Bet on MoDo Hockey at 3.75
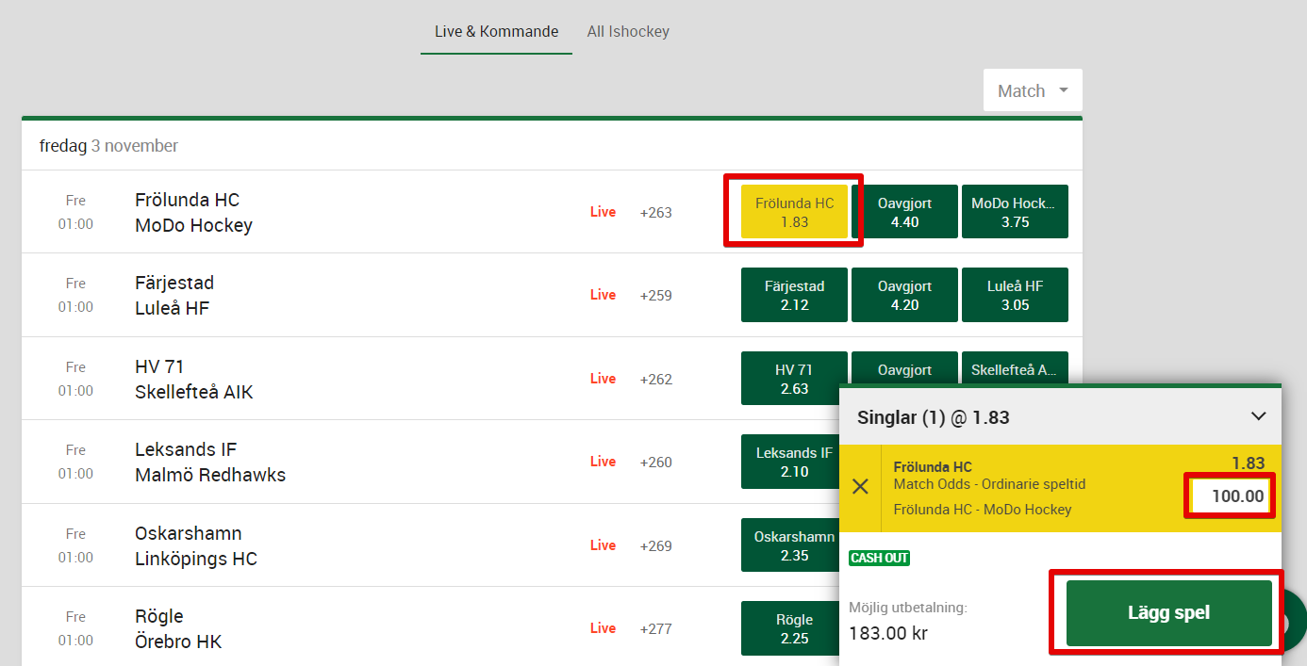1307x666 pixels. pos(1015,211)
